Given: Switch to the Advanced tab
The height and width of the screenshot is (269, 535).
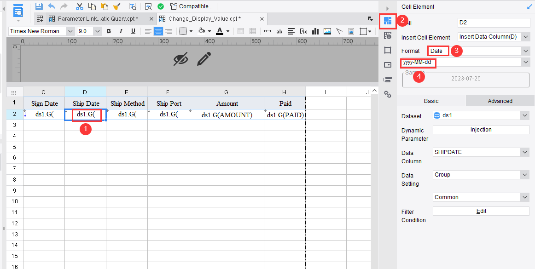Looking at the screenshot, I should (500, 101).
